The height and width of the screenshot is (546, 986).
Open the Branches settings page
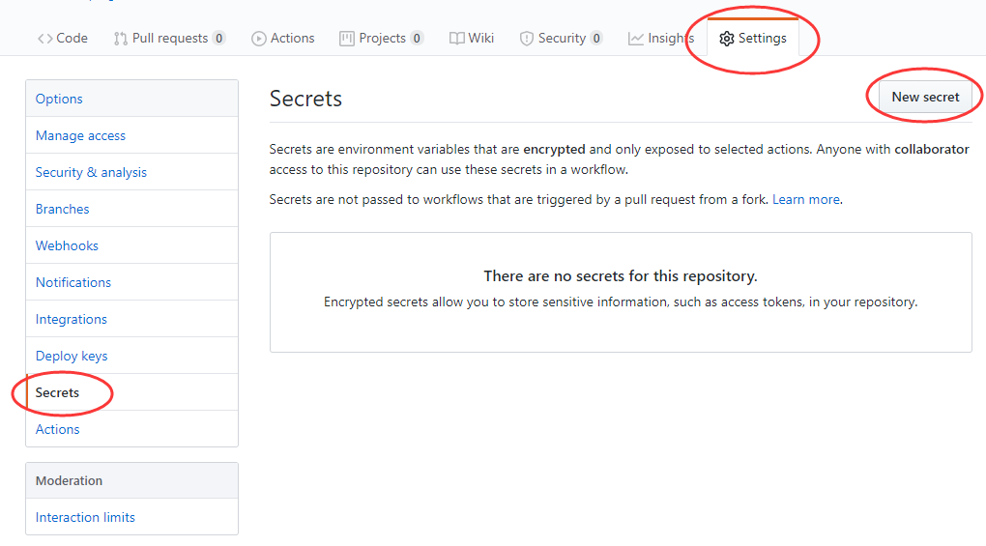pyautogui.click(x=62, y=209)
